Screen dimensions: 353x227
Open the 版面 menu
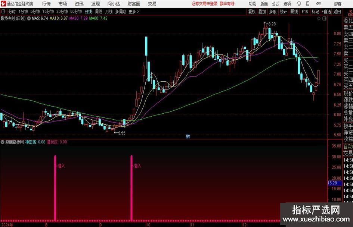pos(264,4)
